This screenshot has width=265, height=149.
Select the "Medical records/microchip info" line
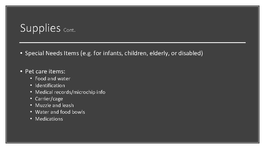tap(70, 92)
